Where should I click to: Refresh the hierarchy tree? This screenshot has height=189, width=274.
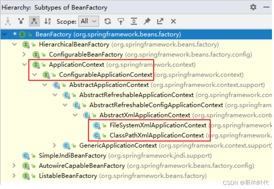tap(108, 21)
